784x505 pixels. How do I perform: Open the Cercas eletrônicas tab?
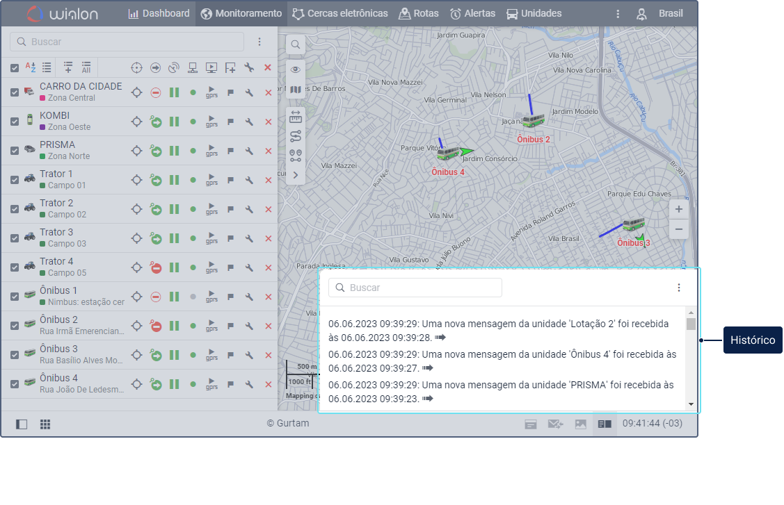pos(340,13)
